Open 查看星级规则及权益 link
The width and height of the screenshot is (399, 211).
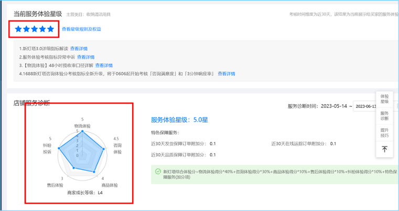tap(81, 29)
